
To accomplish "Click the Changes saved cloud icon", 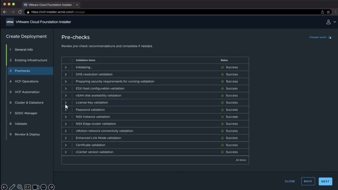I will [x=329, y=37].
